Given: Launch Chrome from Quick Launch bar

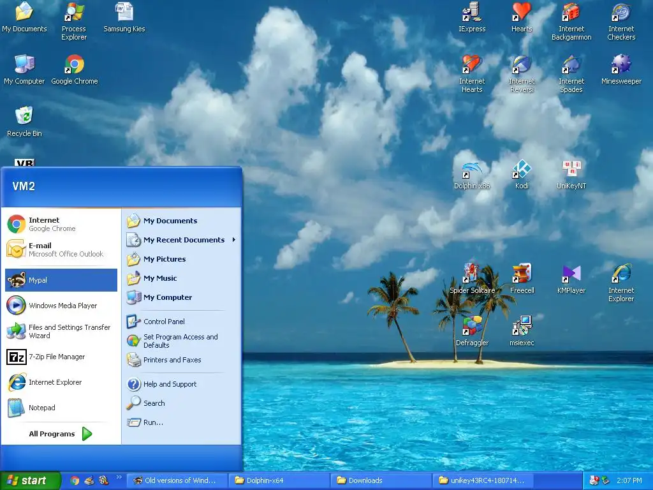Looking at the screenshot, I should pyautogui.click(x=75, y=480).
